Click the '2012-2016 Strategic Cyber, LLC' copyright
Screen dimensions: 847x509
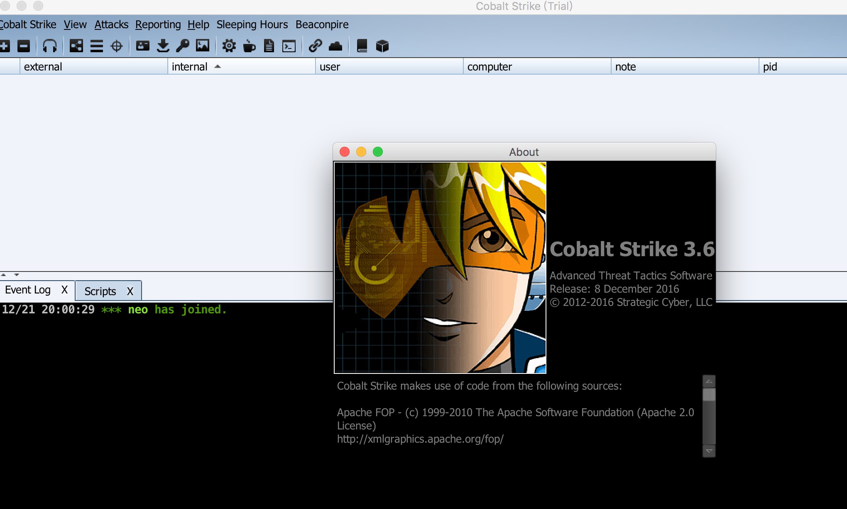(x=631, y=302)
